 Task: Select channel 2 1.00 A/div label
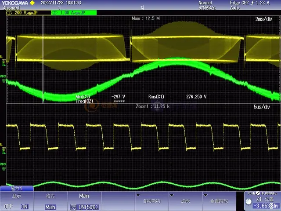[x=74, y=13]
